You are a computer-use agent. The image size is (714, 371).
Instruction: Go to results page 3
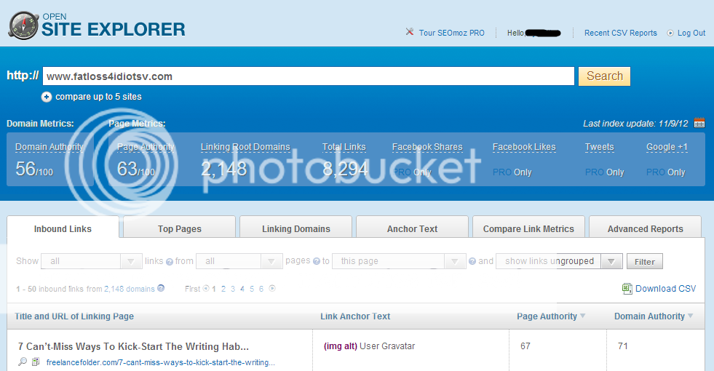233,289
